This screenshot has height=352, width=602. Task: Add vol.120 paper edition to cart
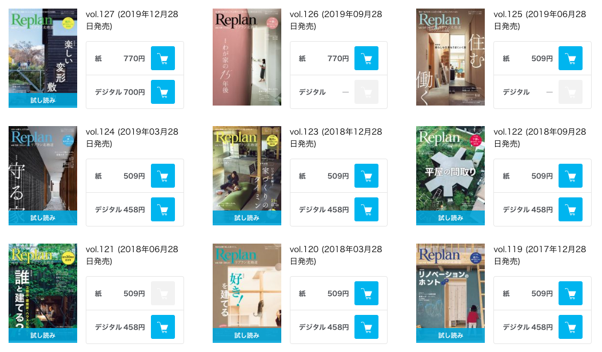366,293
